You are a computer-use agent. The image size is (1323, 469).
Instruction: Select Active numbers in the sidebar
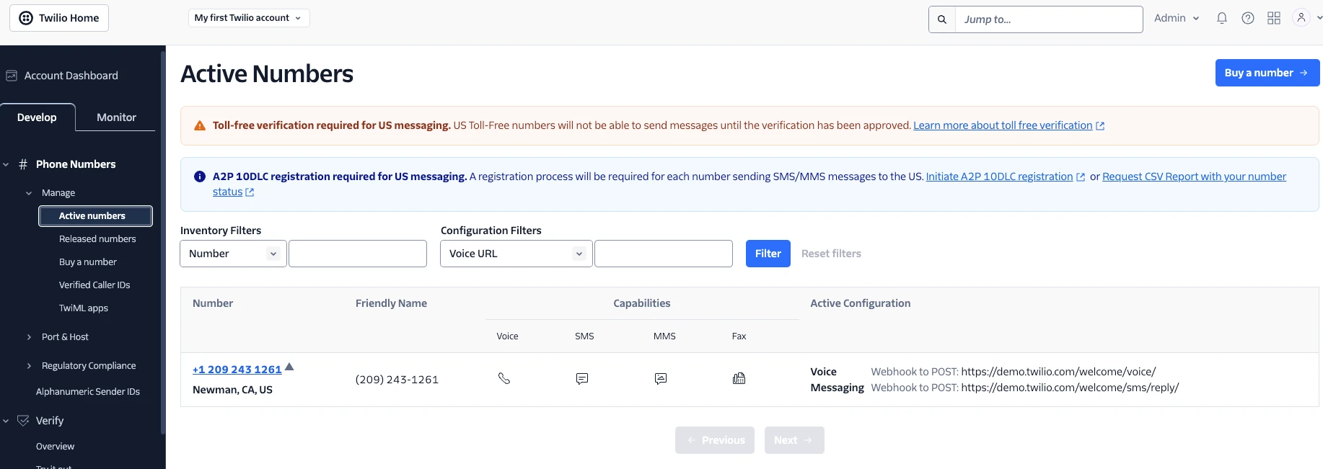point(95,216)
